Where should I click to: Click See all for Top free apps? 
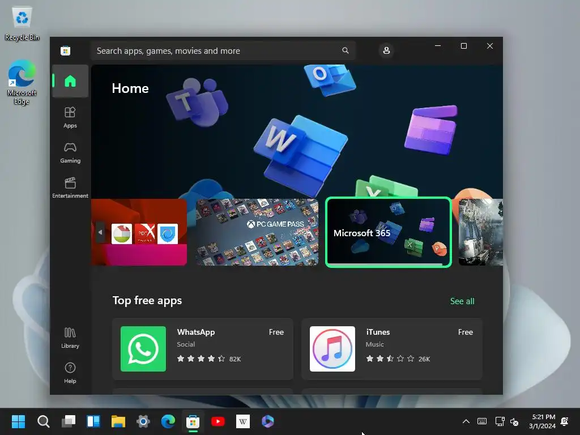[462, 301]
